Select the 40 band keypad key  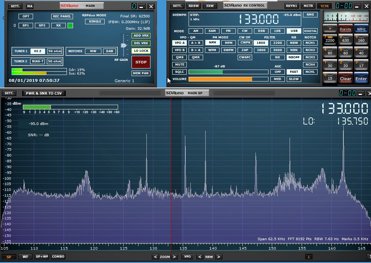[x=361, y=52]
